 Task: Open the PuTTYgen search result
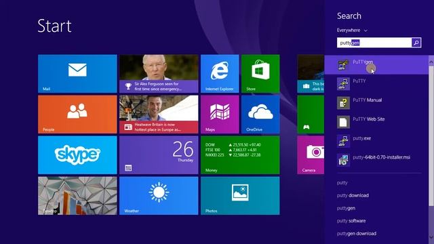pyautogui.click(x=376, y=65)
